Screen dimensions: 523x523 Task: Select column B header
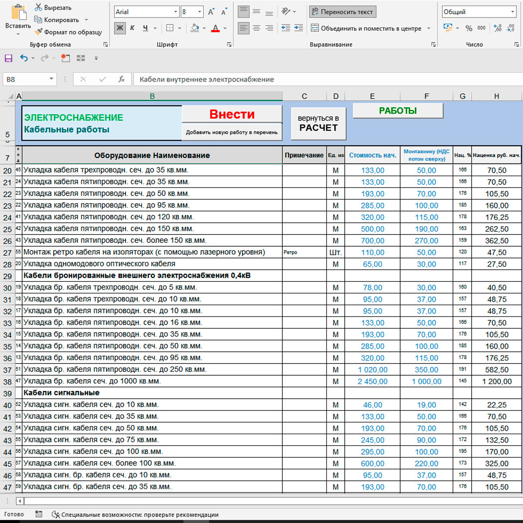tap(152, 96)
